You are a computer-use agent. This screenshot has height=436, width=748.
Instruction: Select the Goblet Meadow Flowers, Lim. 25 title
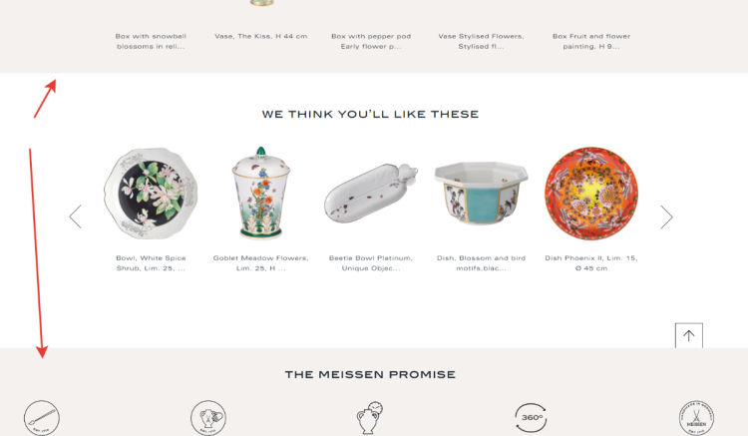[x=261, y=262]
